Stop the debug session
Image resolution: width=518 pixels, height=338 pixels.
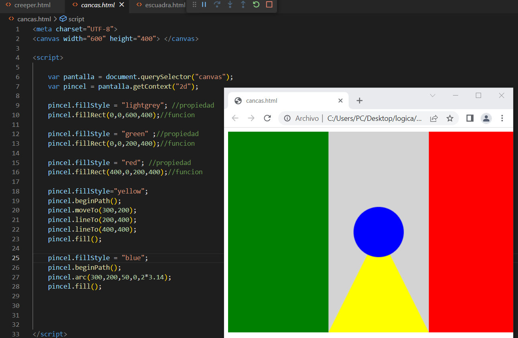[269, 5]
